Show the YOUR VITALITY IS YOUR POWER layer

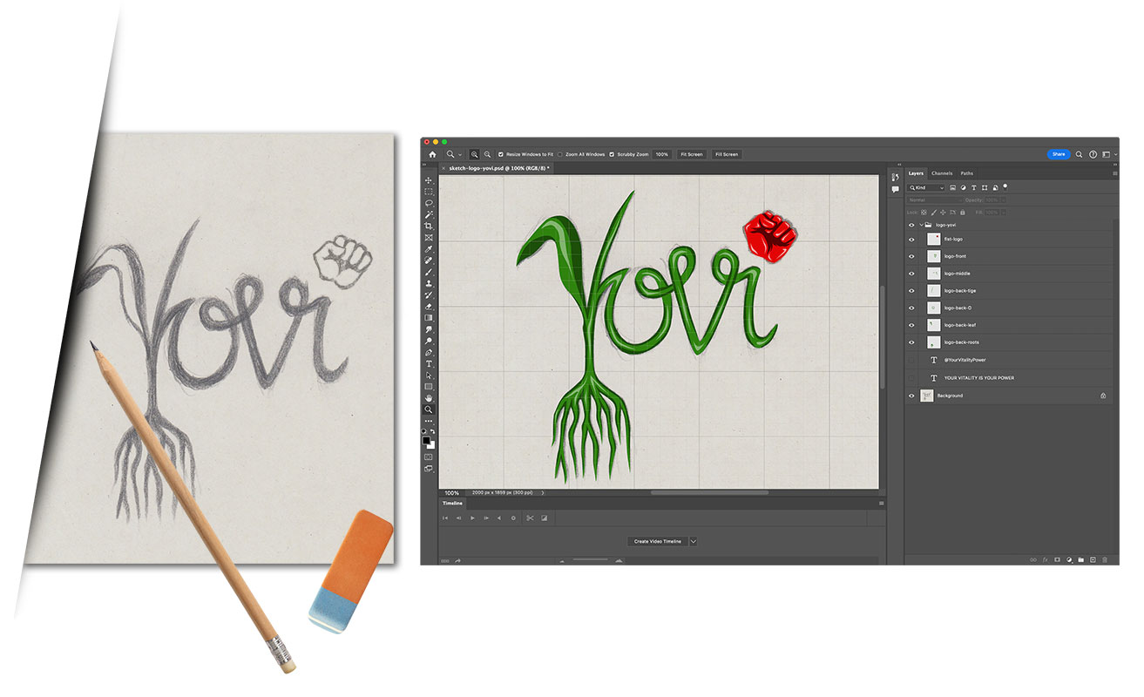(911, 378)
